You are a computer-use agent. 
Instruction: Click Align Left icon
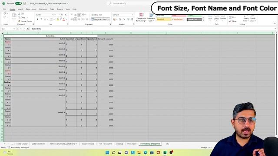point(71,19)
